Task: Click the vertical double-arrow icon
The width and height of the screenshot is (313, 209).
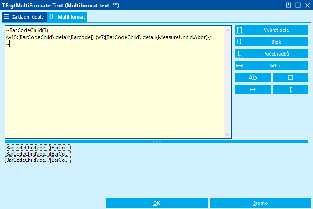Action: [291, 90]
